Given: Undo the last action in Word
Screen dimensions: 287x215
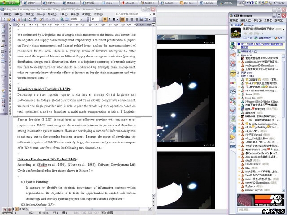Looking at the screenshot, I should pyautogui.click(x=47, y=19).
